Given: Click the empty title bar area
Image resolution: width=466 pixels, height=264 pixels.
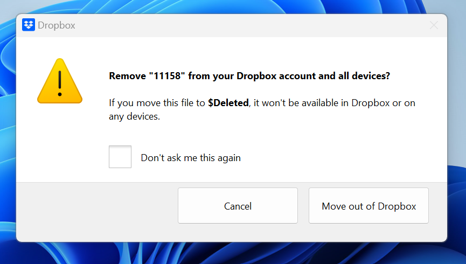Looking at the screenshot, I should (242, 25).
